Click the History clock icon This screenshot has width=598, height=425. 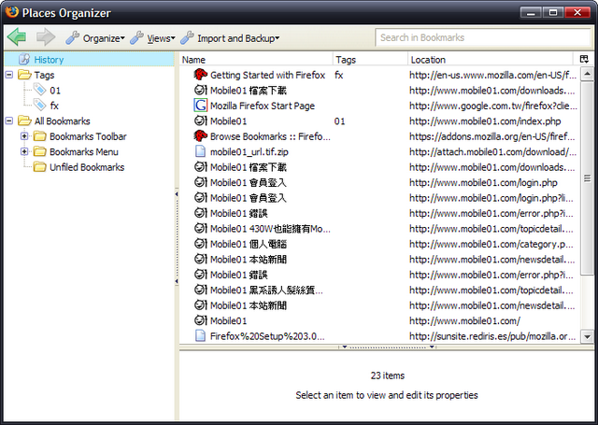pos(24,59)
